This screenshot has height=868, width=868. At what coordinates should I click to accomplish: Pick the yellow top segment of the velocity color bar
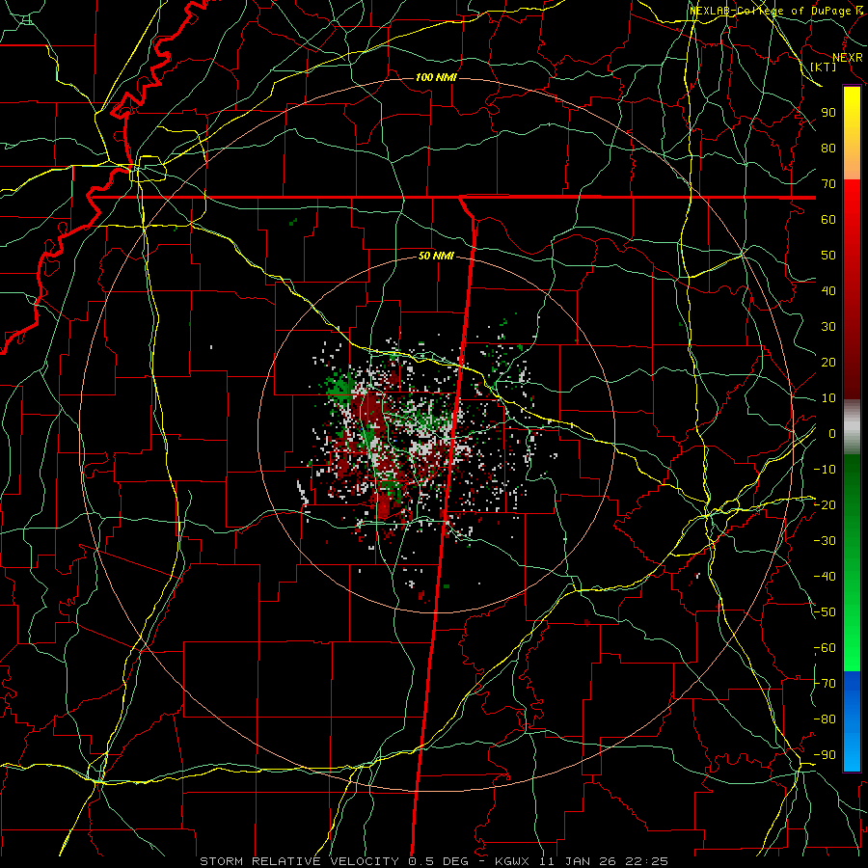click(852, 133)
